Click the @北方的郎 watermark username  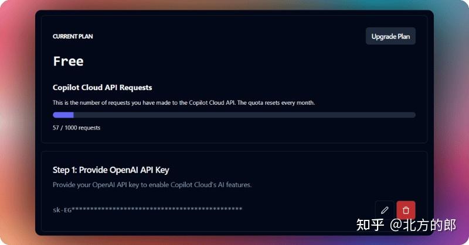[423, 225]
